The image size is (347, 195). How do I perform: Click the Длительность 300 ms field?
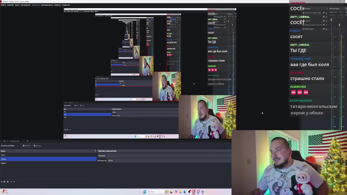click(169, 161)
